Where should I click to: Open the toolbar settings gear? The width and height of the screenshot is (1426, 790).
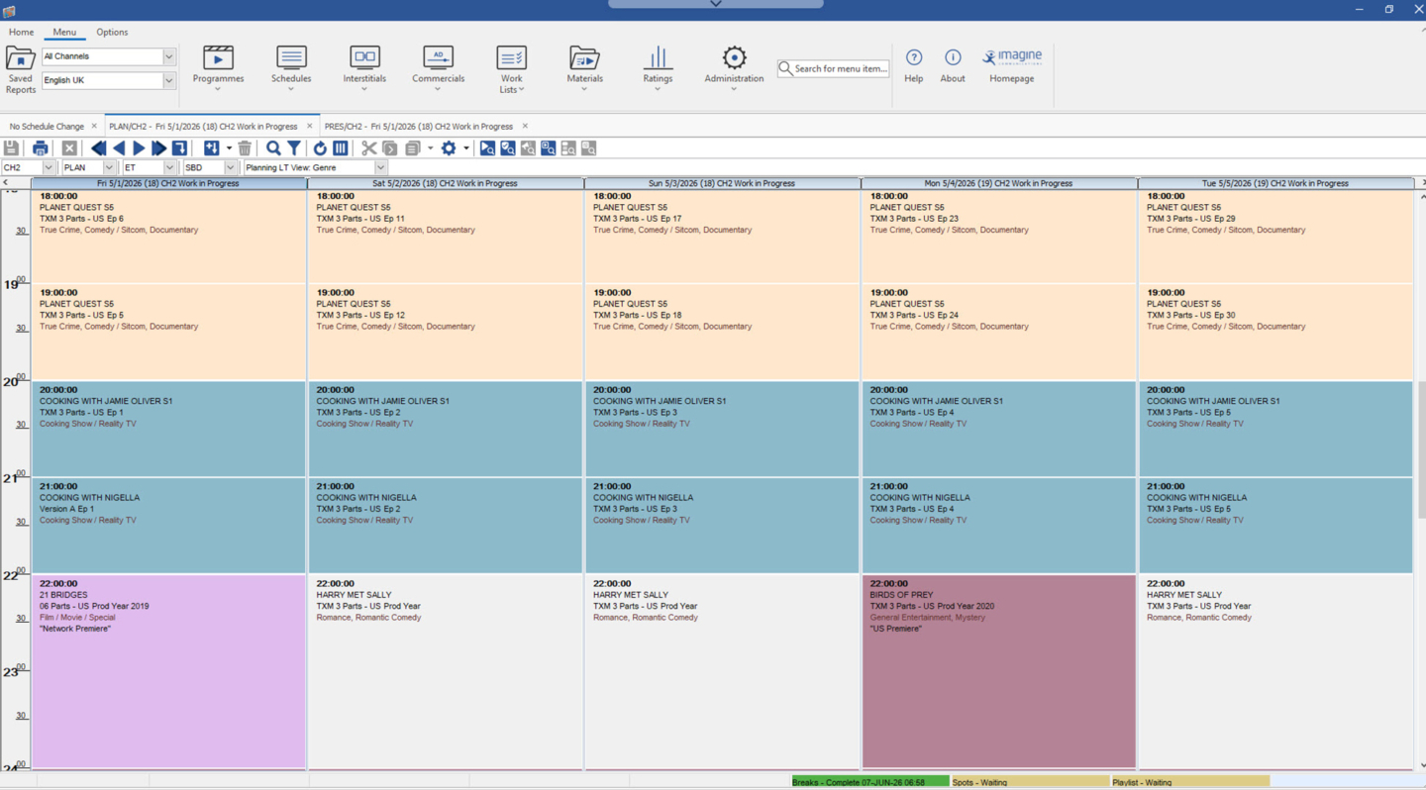tap(449, 148)
